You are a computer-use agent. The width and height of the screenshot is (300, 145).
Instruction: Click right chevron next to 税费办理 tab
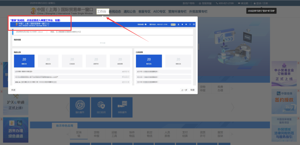(232, 89)
